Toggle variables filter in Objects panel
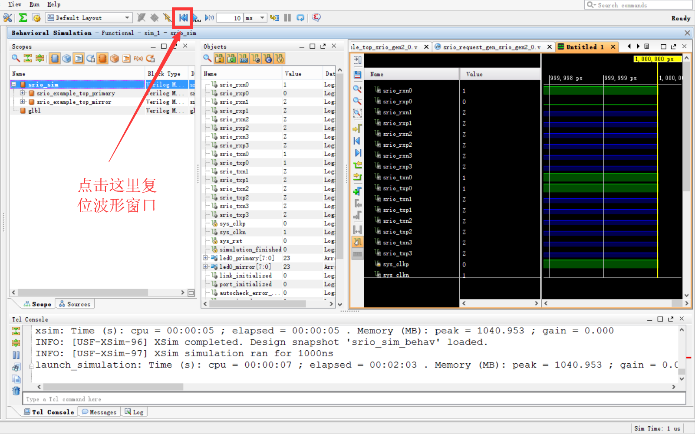This screenshot has width=695, height=434. 280,58
